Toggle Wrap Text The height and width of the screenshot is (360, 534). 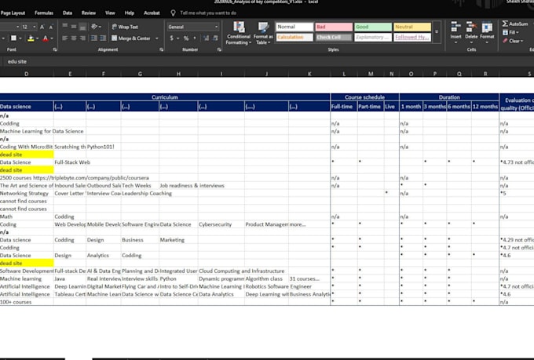(125, 27)
